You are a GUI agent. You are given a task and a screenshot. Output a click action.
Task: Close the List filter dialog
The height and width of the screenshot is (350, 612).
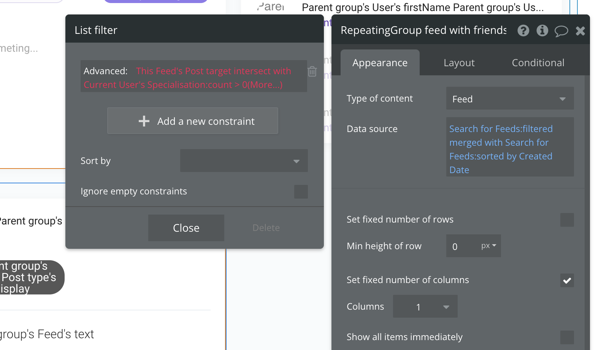[x=186, y=228]
